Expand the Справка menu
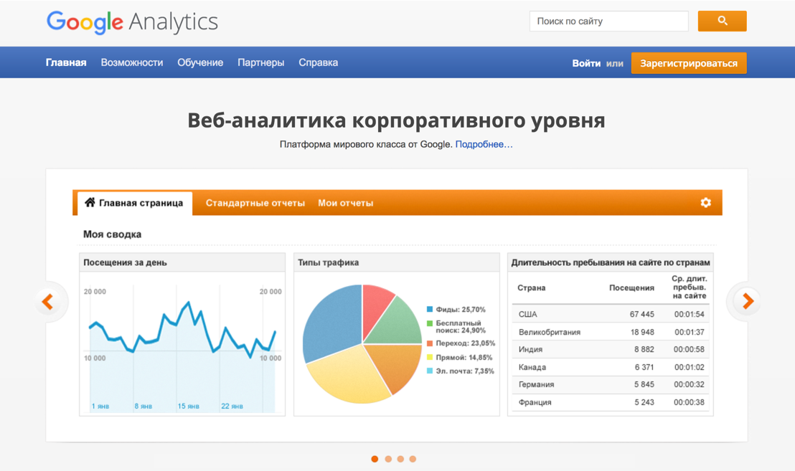 pyautogui.click(x=318, y=62)
